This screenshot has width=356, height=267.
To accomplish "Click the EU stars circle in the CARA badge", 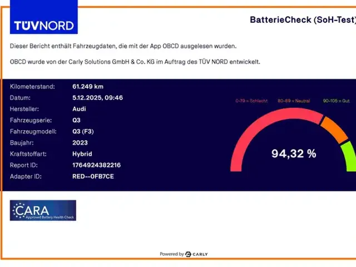I will 18,210.
